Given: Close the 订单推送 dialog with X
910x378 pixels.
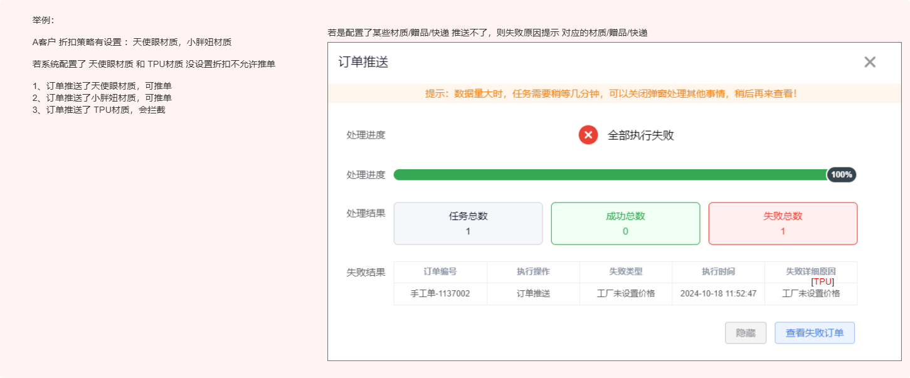Looking at the screenshot, I should (869, 62).
